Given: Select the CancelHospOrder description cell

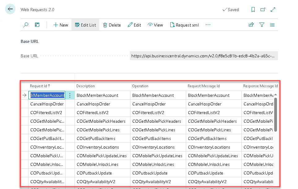Looking at the screenshot, I should [93, 104].
